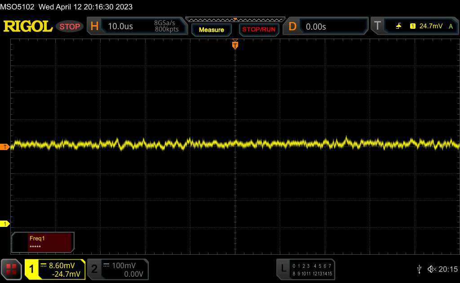This screenshot has width=460, height=283.
Task: Open the 24.7mV trigger level setting
Action: (x=430, y=27)
